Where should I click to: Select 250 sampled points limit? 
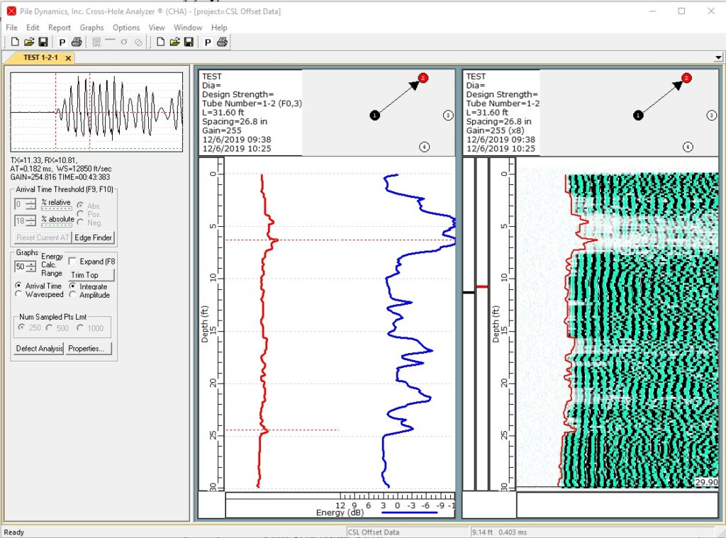(21, 327)
